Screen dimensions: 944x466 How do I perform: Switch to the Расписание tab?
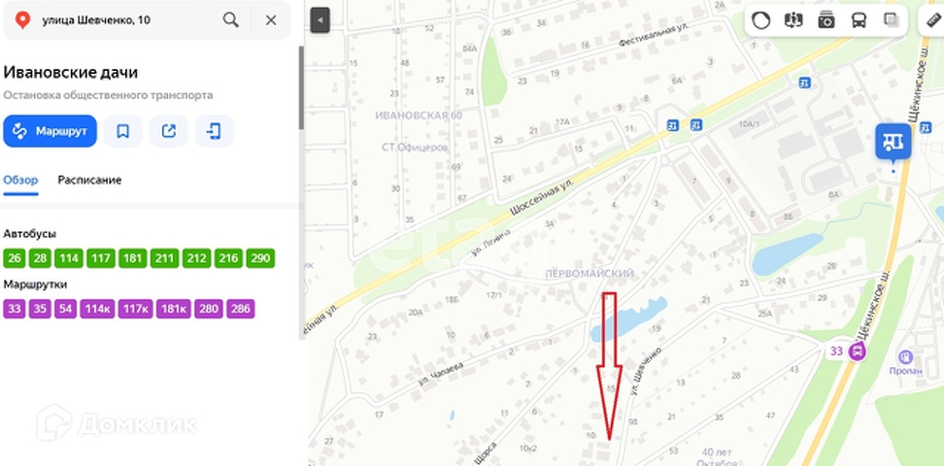click(x=89, y=180)
